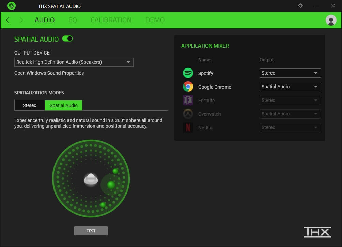Expand the Output Device dropdown
This screenshot has height=247, width=342.
[x=74, y=62]
